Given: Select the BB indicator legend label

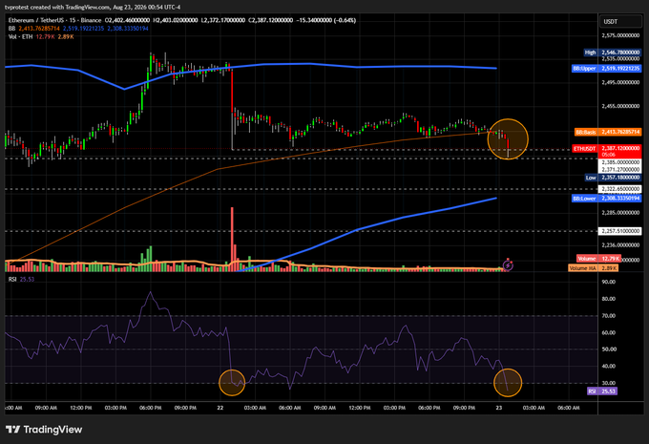Looking at the screenshot, I should tap(11, 29).
